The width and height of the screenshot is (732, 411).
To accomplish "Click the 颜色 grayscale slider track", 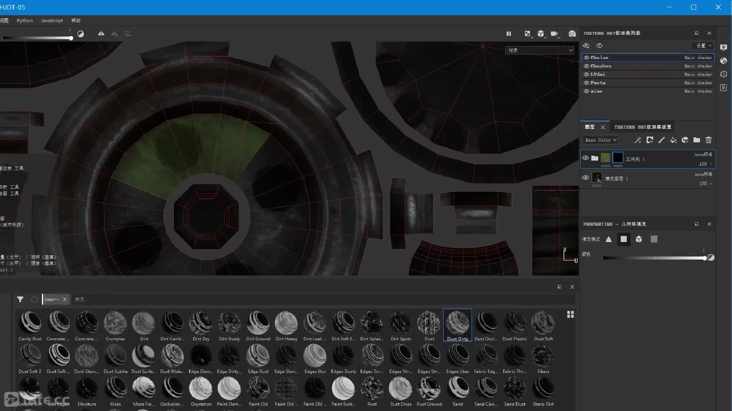I will [654, 258].
